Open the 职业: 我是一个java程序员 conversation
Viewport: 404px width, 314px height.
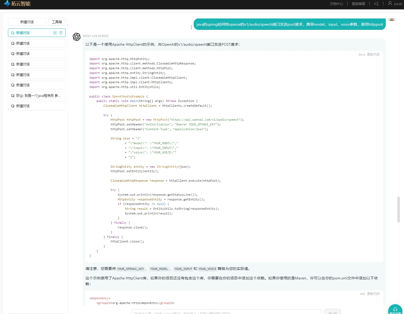pos(37,96)
